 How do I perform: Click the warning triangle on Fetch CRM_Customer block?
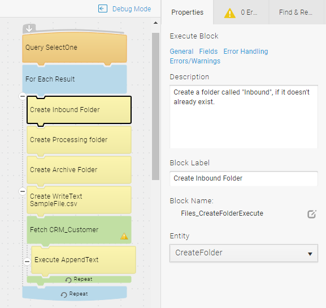click(124, 236)
